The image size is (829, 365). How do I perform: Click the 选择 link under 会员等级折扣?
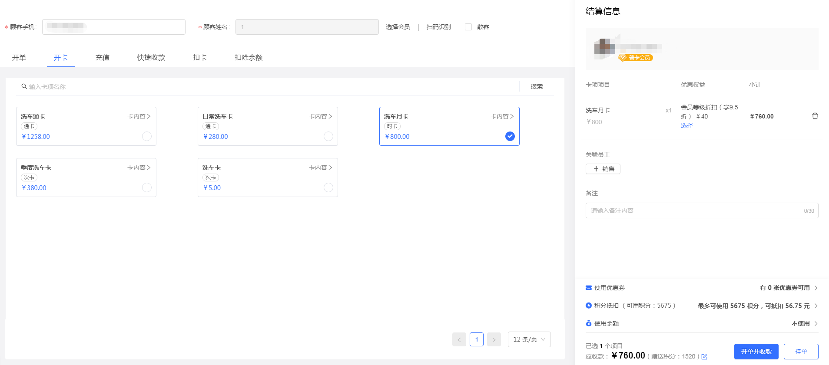687,125
